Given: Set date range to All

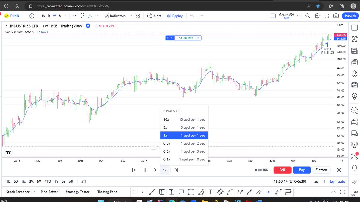Looking at the screenshot, I should click(71, 181).
